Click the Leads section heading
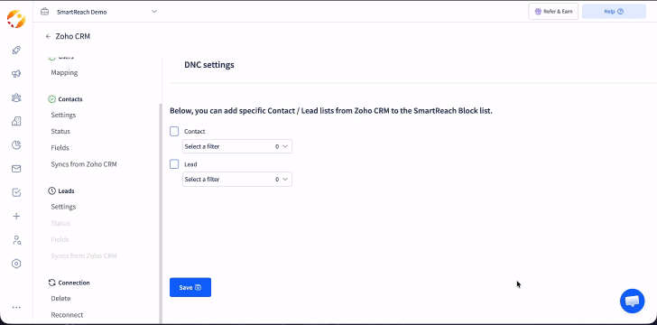This screenshot has height=325, width=657. point(66,190)
